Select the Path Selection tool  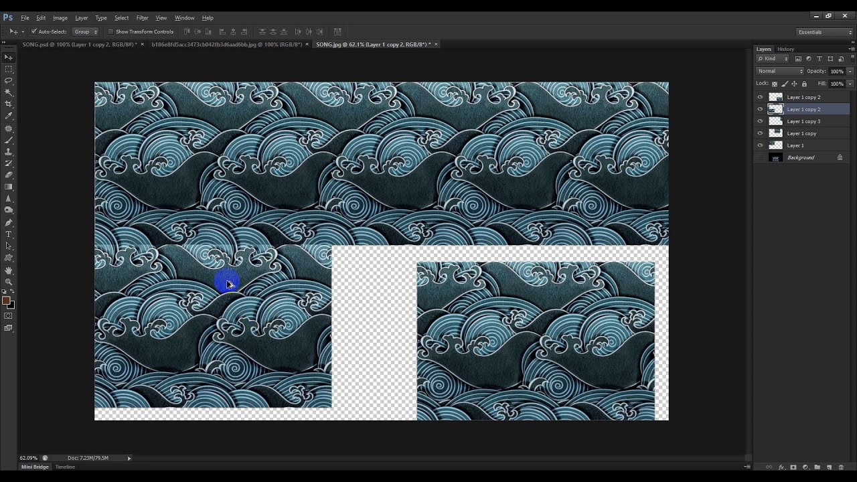(9, 246)
